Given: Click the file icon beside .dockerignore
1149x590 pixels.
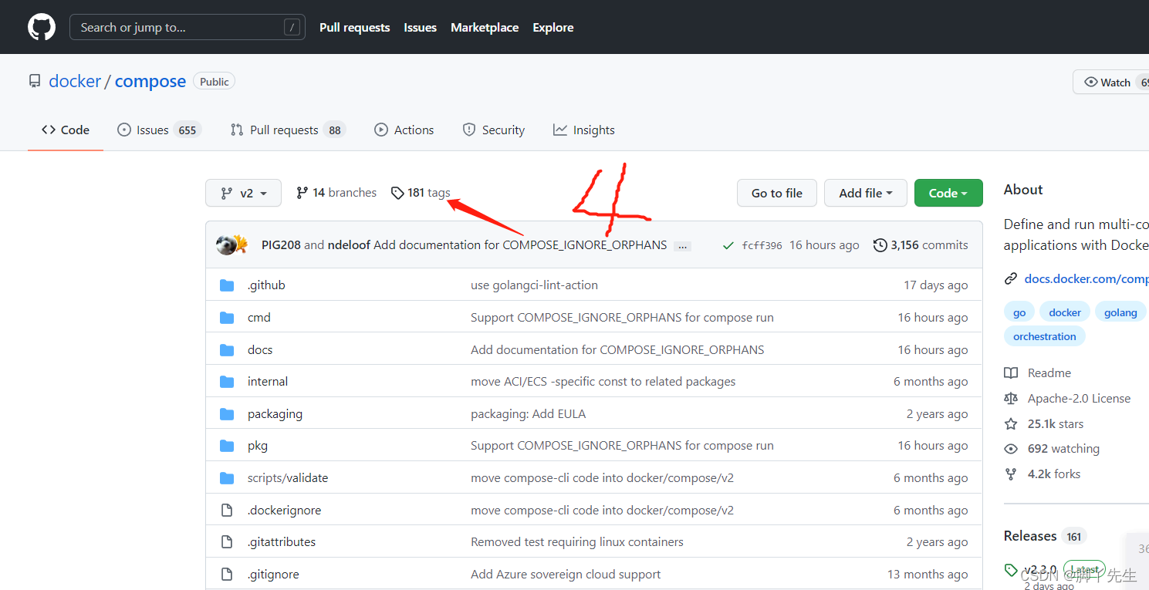Looking at the screenshot, I should click(x=227, y=511).
